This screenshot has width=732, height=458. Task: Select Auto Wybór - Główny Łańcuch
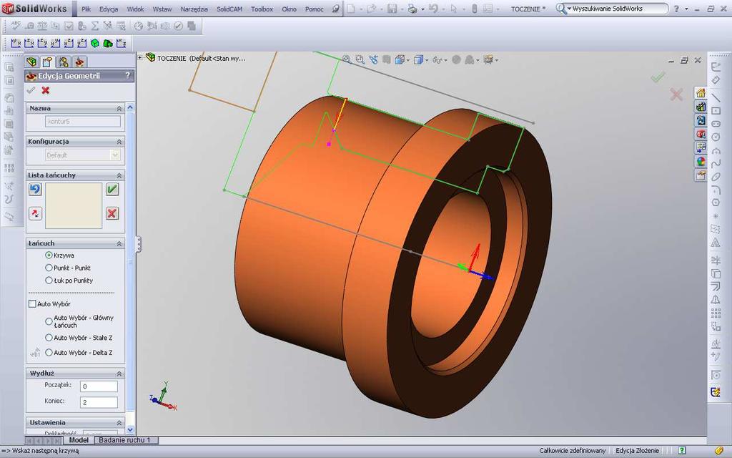[49, 321]
